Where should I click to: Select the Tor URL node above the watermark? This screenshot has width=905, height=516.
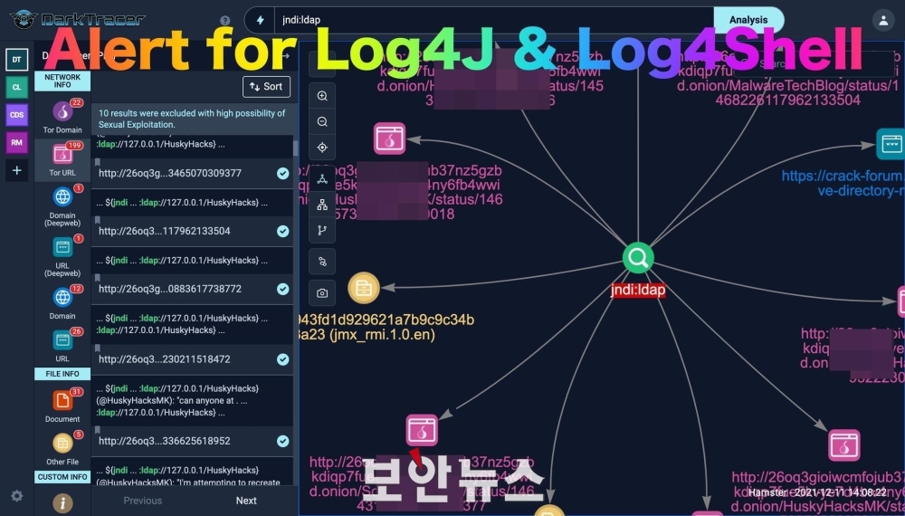[x=422, y=430]
